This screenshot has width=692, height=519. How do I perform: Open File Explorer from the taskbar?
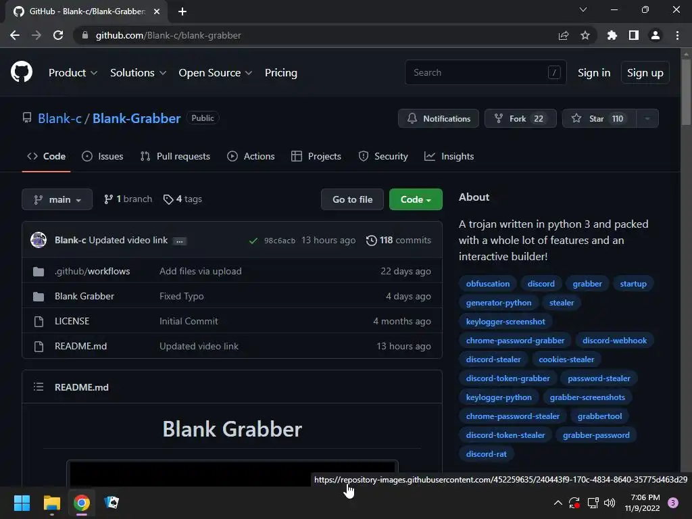pos(51,503)
